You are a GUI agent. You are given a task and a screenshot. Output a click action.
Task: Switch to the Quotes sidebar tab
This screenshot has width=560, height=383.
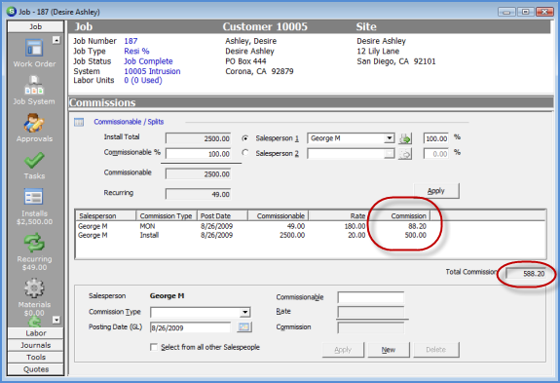35,369
